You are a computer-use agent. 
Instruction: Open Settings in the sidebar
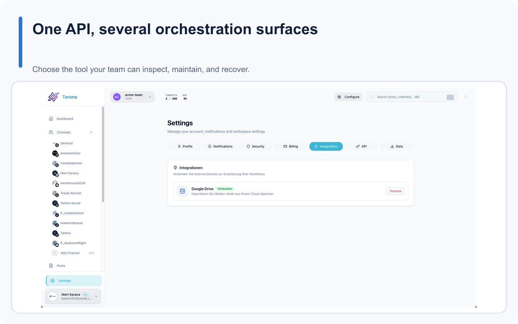pos(74,281)
